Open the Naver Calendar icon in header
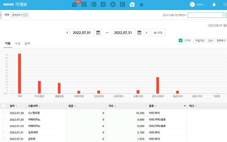227x142 pixels. click(x=84, y=5)
